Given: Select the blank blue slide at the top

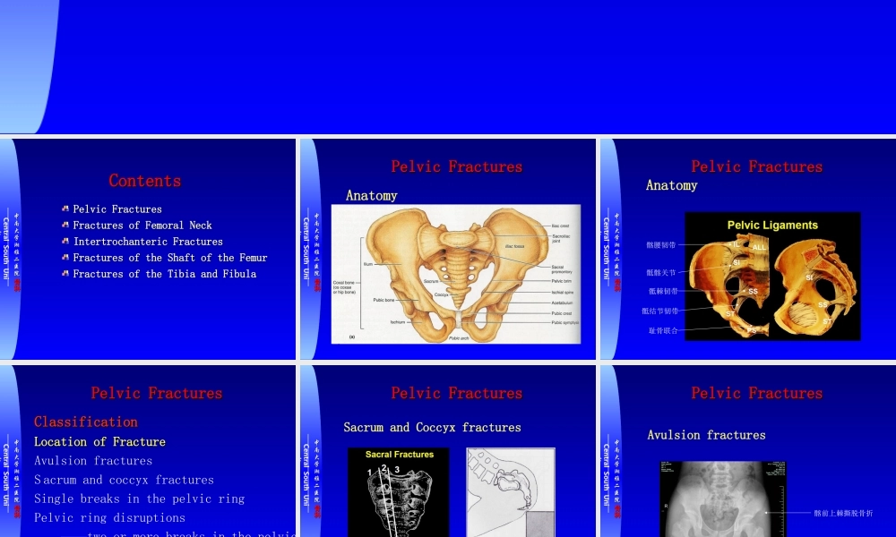Looking at the screenshot, I should (x=448, y=67).
